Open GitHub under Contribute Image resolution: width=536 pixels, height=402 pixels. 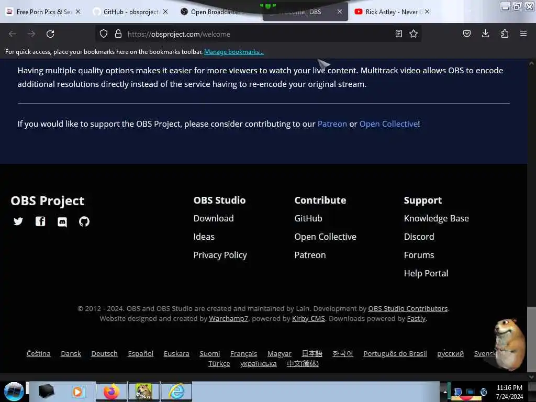coord(308,218)
